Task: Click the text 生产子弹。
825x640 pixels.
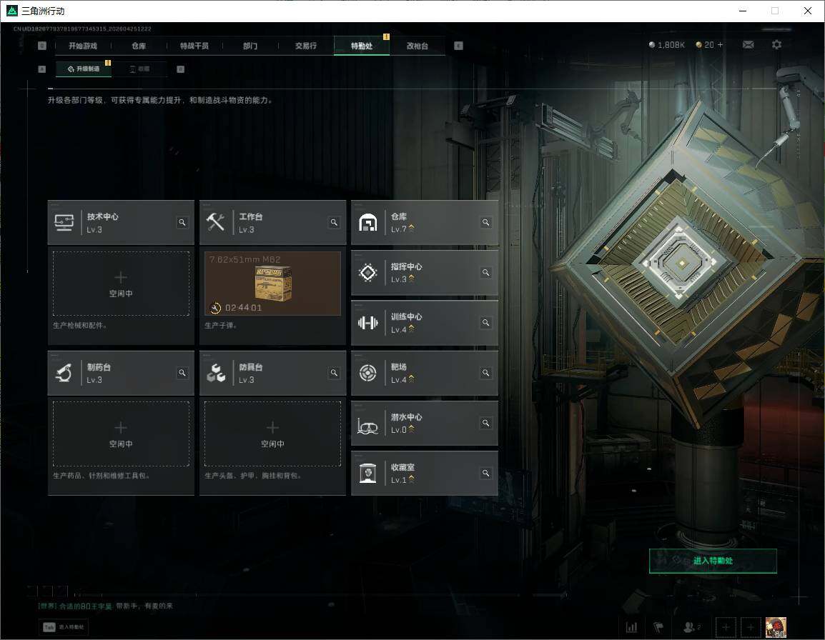Action: pos(221,326)
